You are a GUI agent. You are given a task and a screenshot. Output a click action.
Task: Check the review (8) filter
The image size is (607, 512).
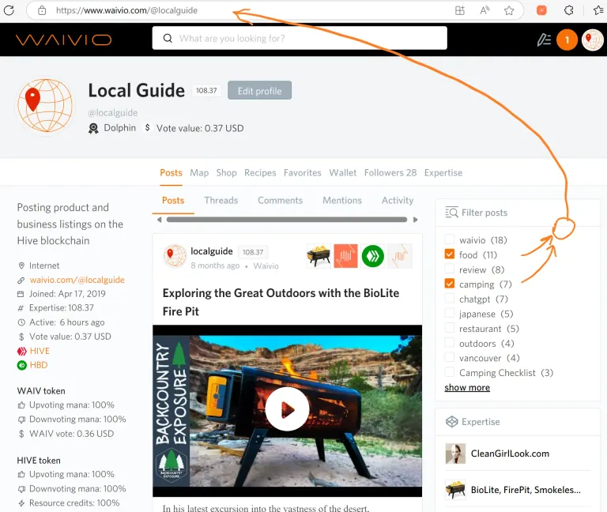click(x=450, y=269)
